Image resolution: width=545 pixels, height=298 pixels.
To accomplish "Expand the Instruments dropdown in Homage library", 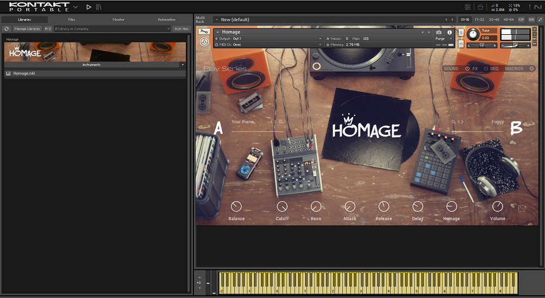I will click(183, 65).
